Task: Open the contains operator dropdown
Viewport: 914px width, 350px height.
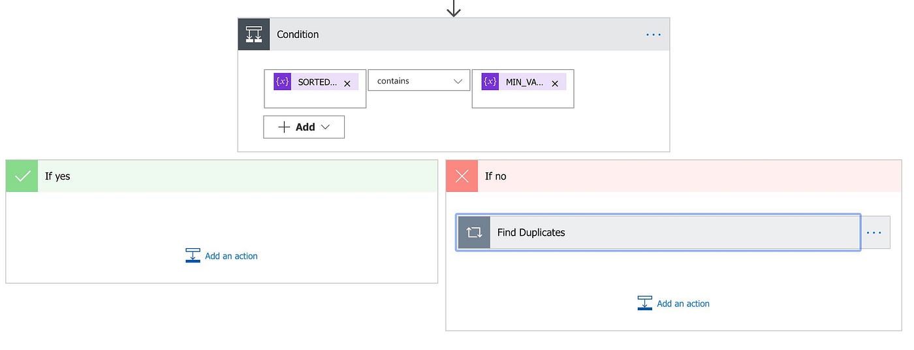Action: coord(418,81)
